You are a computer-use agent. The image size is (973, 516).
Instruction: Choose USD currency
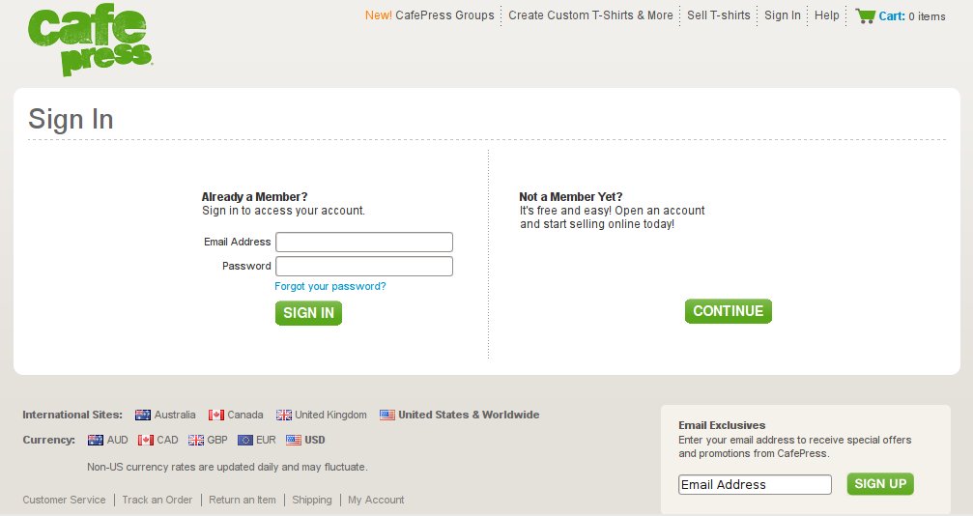315,441
